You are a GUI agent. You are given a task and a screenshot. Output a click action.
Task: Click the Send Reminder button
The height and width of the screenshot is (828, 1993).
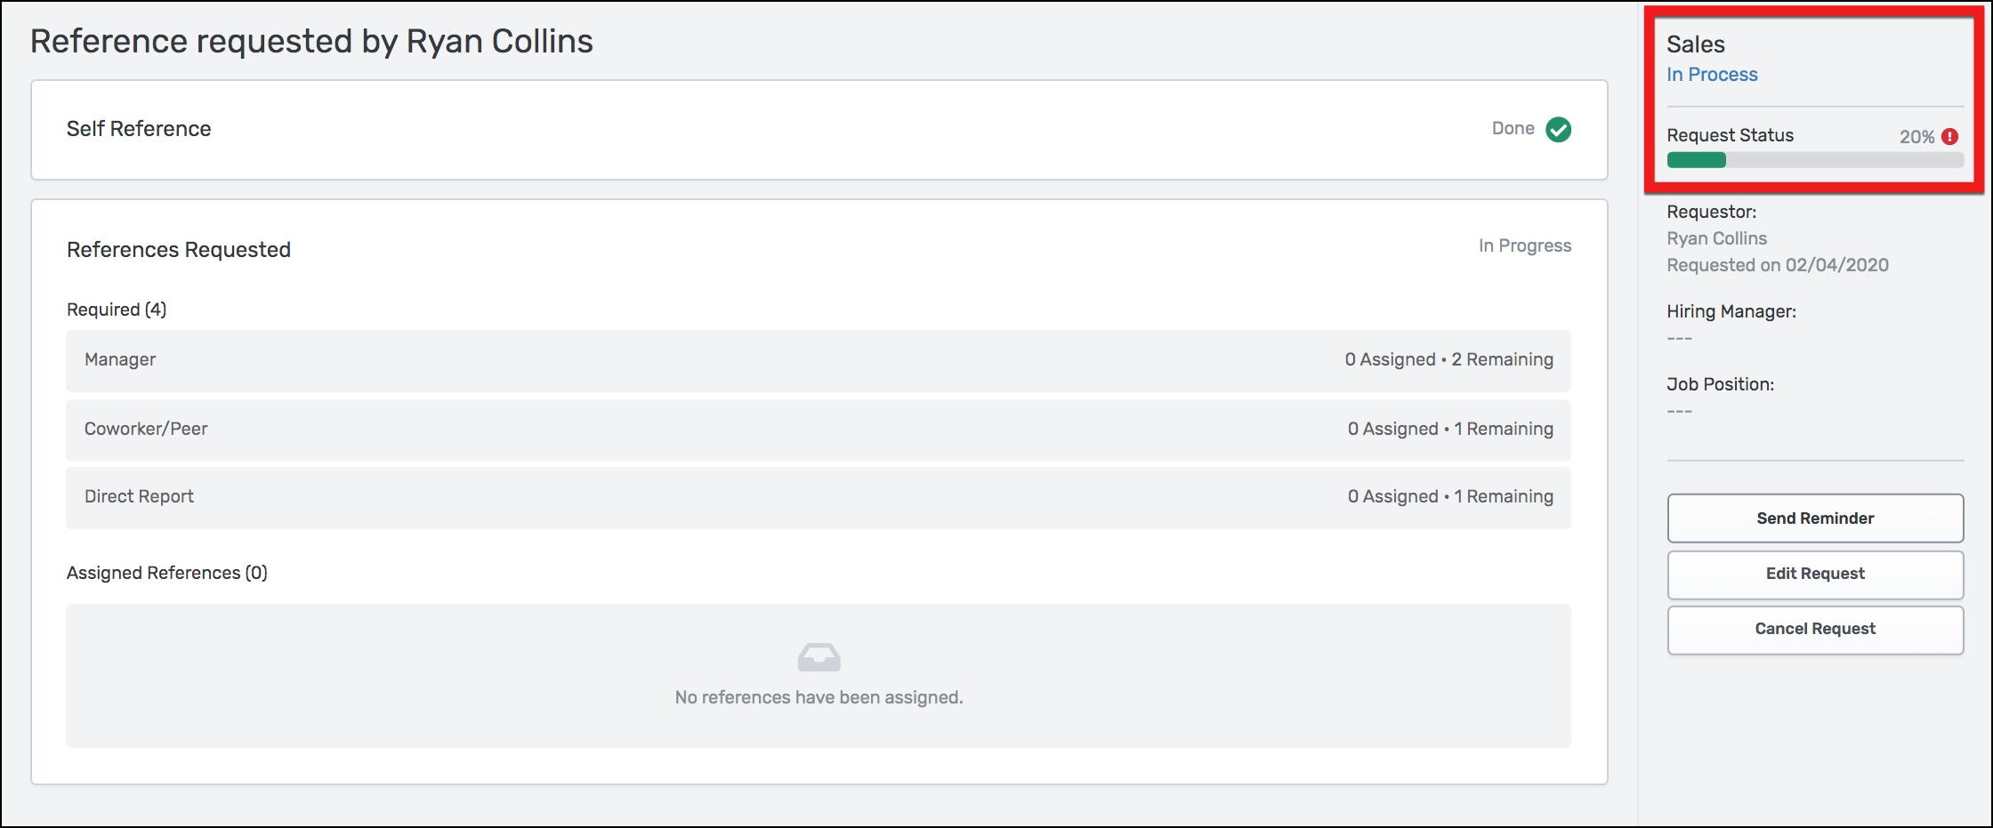[1815, 519]
